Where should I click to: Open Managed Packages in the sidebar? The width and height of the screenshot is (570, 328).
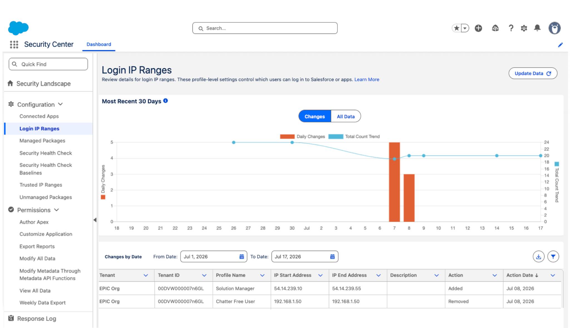coord(42,141)
